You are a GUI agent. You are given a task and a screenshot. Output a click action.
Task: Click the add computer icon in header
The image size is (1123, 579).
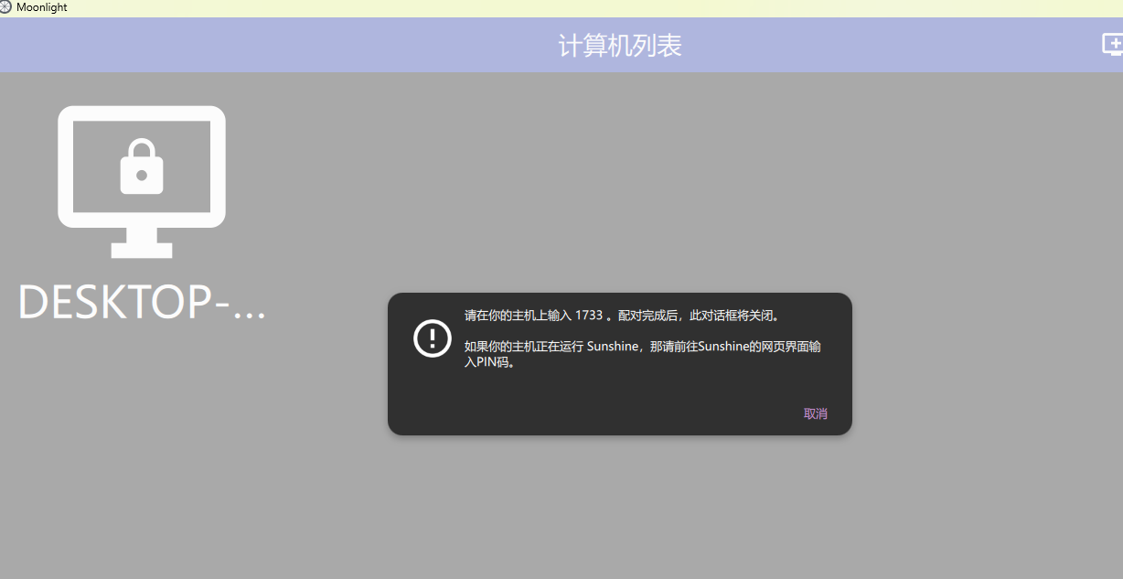(x=1112, y=44)
